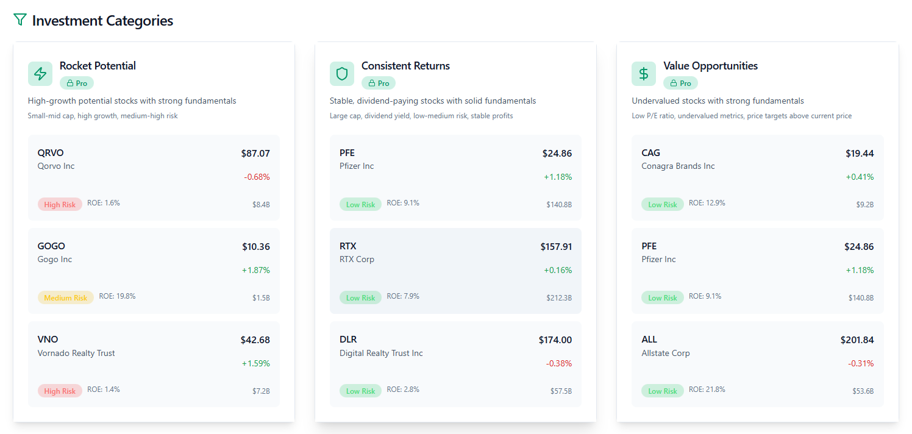Select the Rocket Potential category heading
Screen dimensions: 912x434
coord(98,66)
